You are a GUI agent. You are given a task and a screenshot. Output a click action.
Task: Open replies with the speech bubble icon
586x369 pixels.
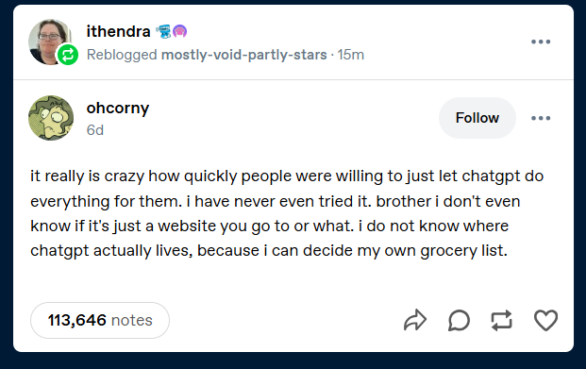pos(459,321)
